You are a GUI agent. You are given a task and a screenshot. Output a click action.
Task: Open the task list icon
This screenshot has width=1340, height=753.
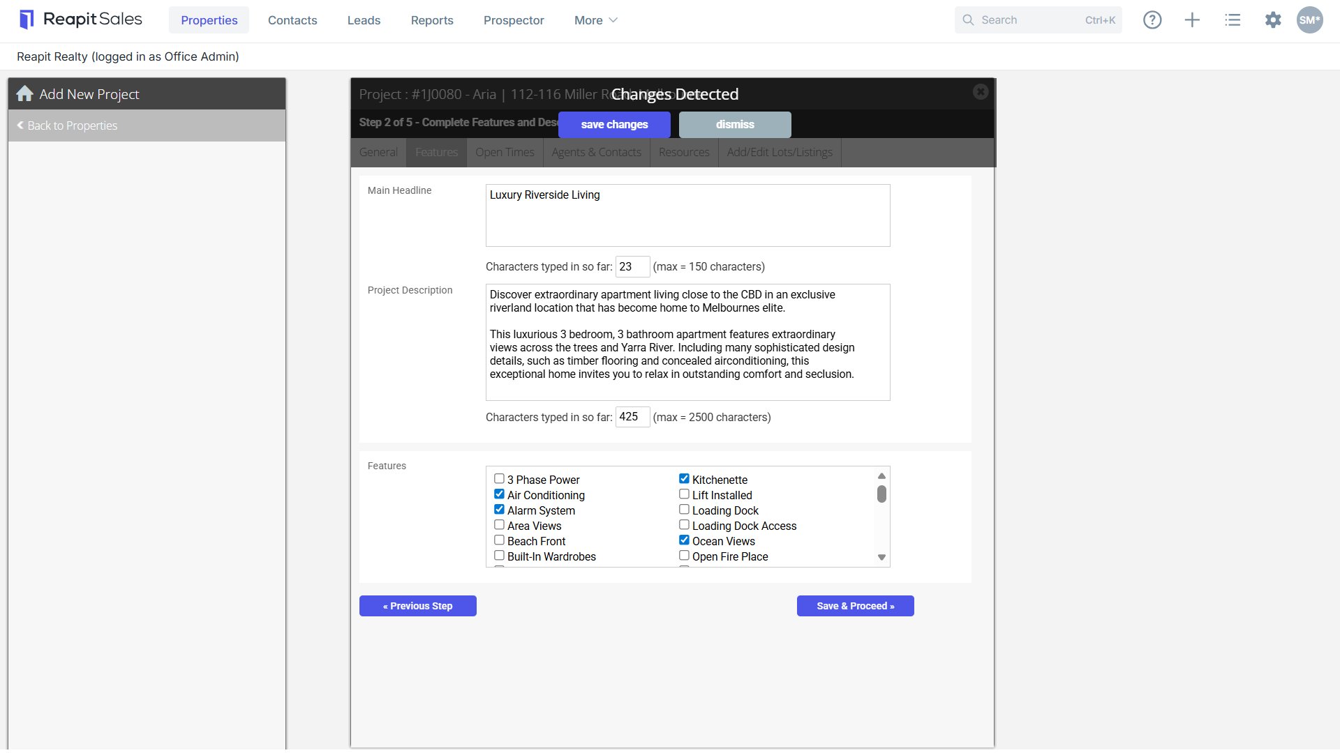pyautogui.click(x=1233, y=20)
